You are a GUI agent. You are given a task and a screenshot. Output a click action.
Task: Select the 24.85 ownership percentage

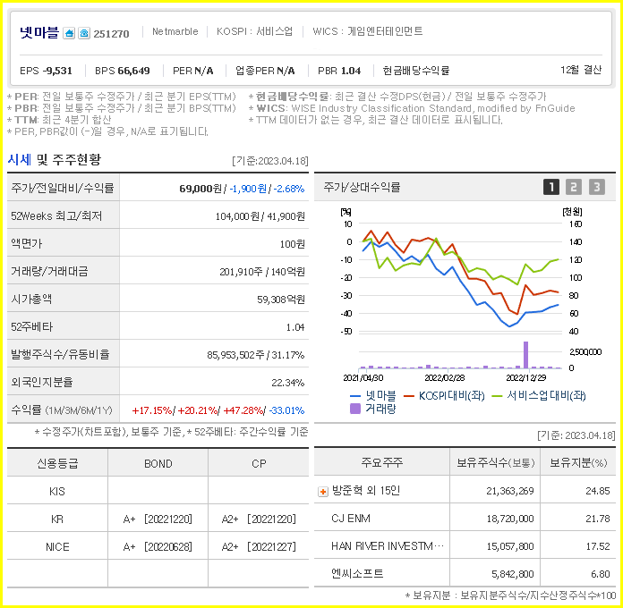pyautogui.click(x=598, y=492)
